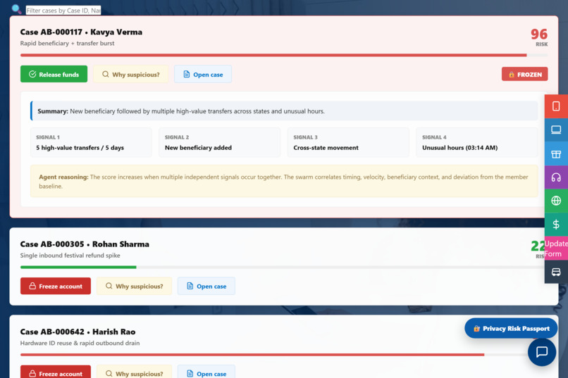Release funds for Kavya Verma case
The width and height of the screenshot is (568, 378).
tap(54, 74)
